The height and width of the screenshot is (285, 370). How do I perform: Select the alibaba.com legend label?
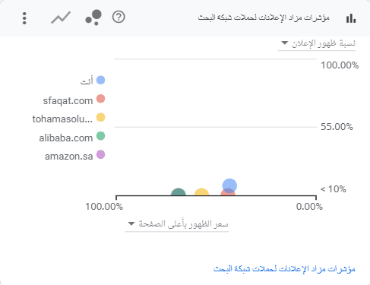(66, 138)
